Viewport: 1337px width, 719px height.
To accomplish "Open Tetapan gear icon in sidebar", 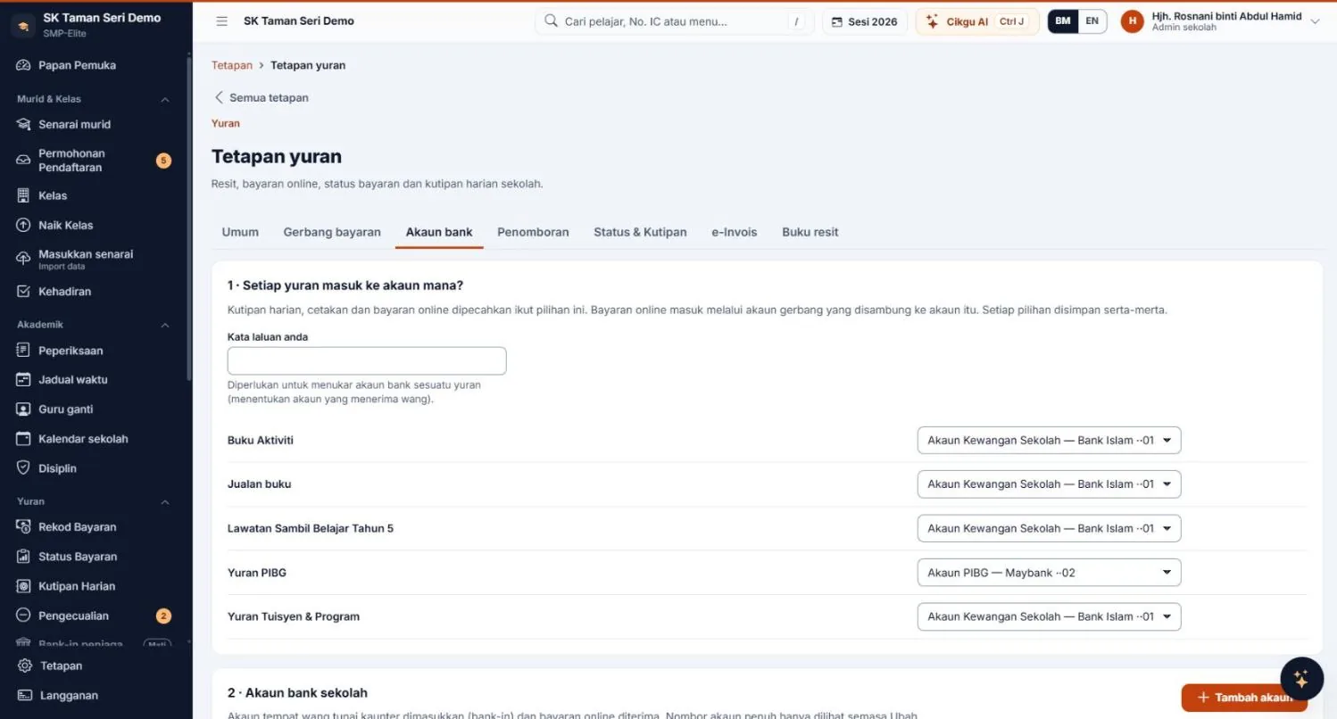I will pos(25,665).
